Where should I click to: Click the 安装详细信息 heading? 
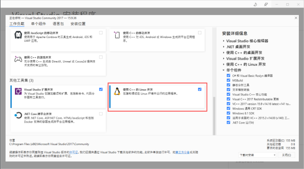point(235,33)
